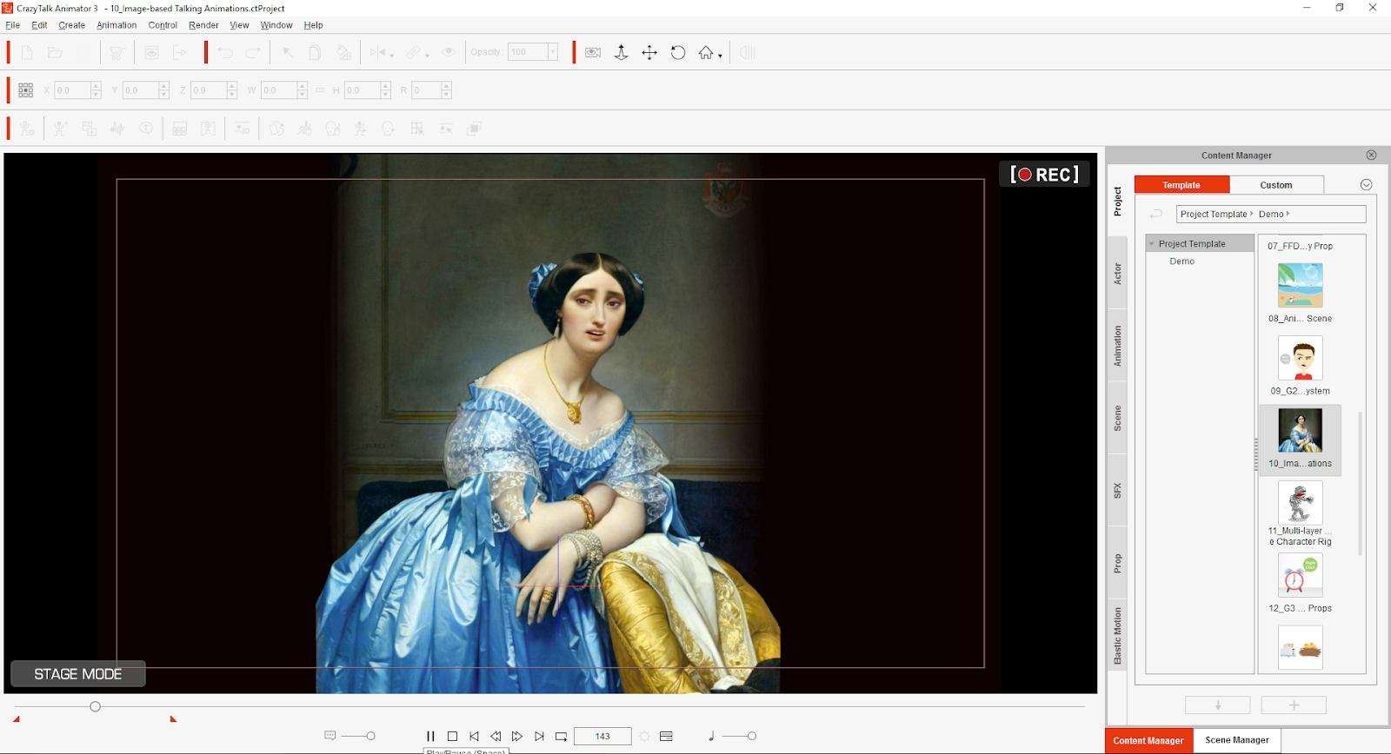
Task: Click Project Template in the breadcrumb path
Action: [x=1214, y=214]
